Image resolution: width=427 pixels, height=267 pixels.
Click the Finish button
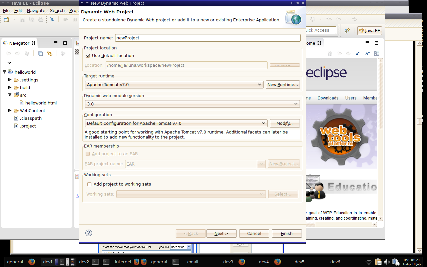287,234
